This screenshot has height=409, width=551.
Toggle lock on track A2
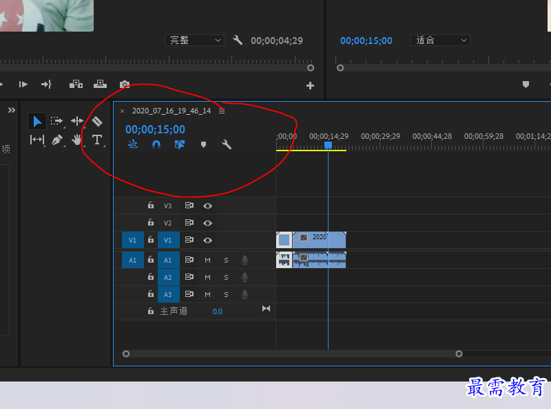point(151,277)
